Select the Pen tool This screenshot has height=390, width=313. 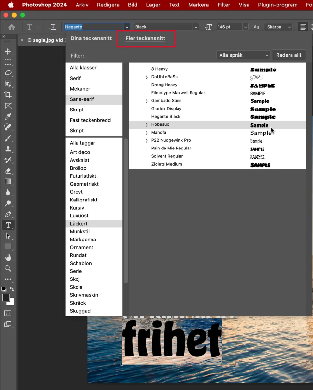click(8, 214)
